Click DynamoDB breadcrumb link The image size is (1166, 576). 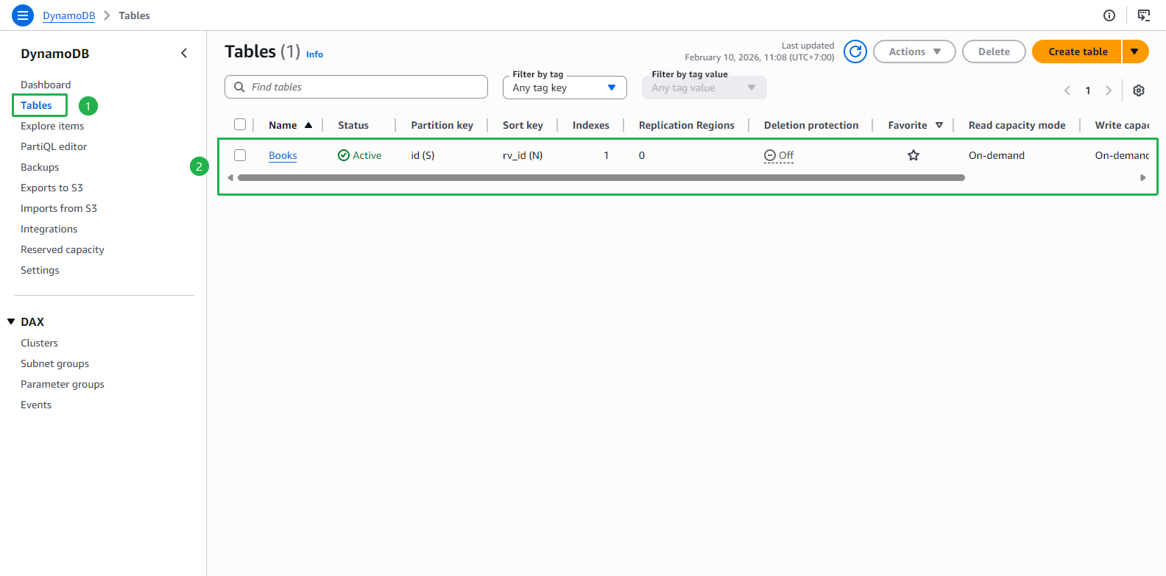(x=68, y=15)
